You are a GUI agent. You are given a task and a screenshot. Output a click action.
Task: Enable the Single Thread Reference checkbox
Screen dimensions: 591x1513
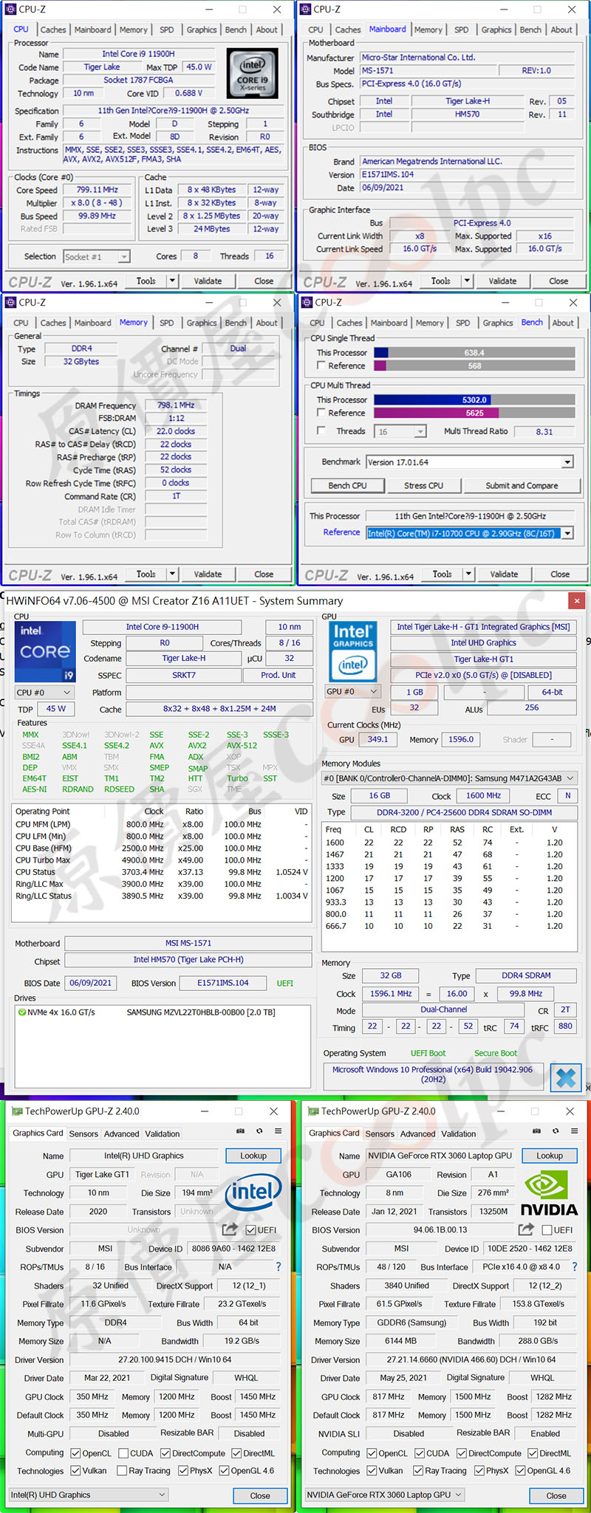[321, 366]
